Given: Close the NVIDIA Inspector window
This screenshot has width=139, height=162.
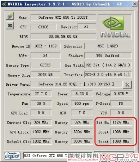Looking at the screenshot, I should tap(134, 4).
